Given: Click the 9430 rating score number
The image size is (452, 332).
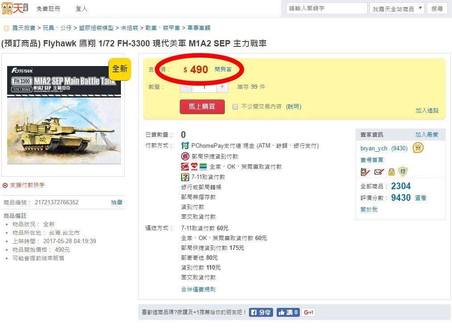Looking at the screenshot, I should [x=401, y=198].
